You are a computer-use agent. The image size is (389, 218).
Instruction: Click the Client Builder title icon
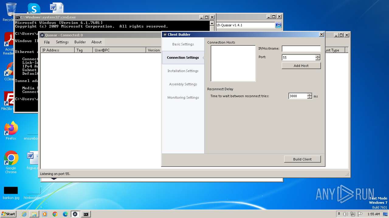coord(165,35)
